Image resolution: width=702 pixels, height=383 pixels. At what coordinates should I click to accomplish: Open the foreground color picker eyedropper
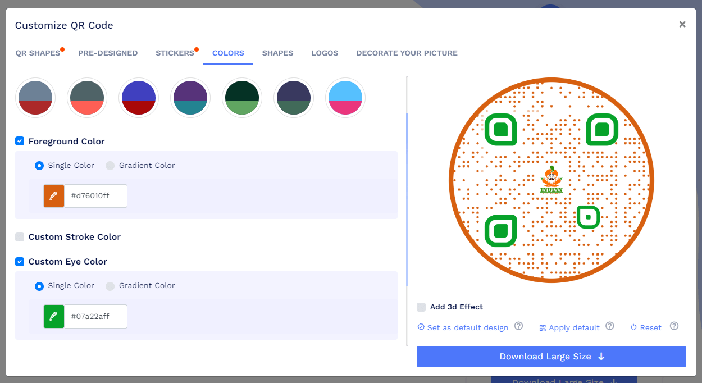[x=53, y=196]
